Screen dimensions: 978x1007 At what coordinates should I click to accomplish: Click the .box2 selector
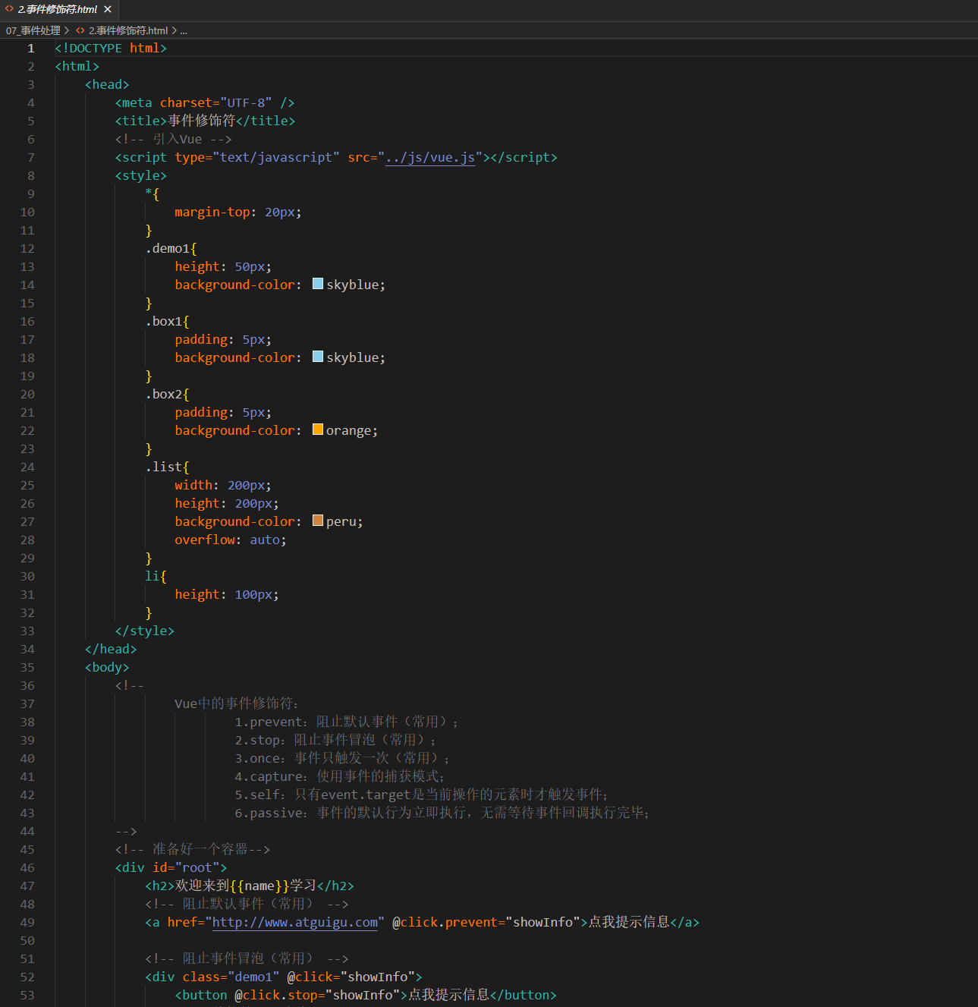click(164, 394)
